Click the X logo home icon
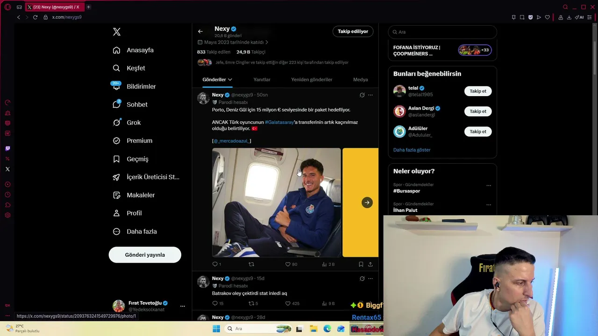 coord(117,32)
